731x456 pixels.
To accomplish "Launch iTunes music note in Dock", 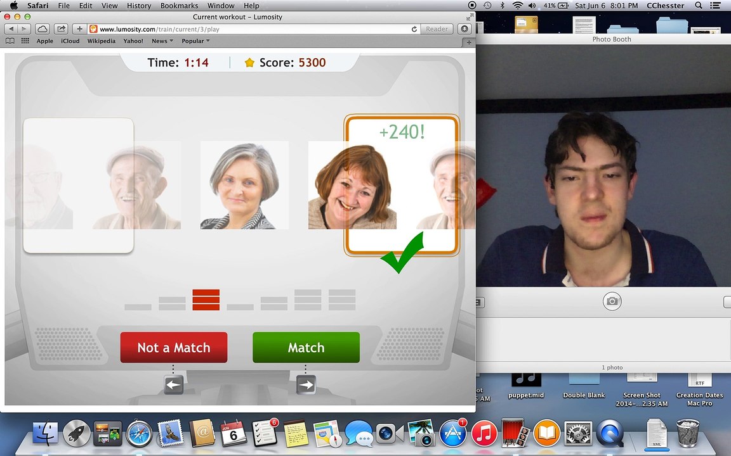I will [x=484, y=433].
